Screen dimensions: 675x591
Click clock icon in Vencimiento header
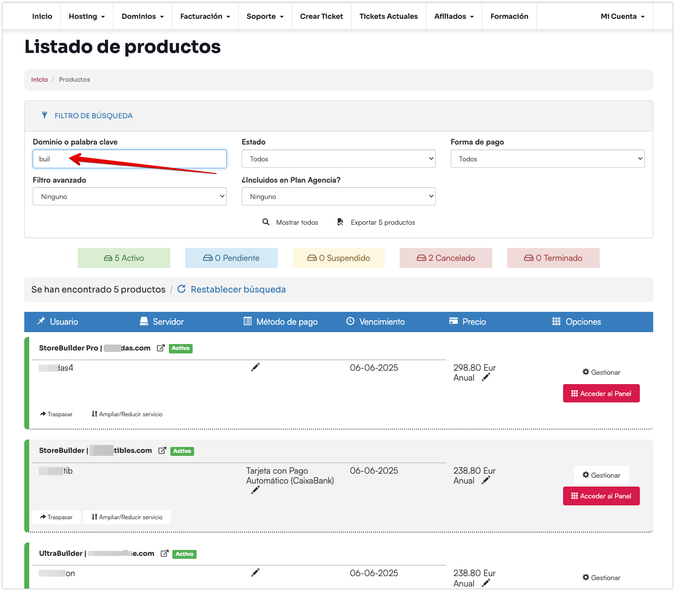(x=350, y=321)
